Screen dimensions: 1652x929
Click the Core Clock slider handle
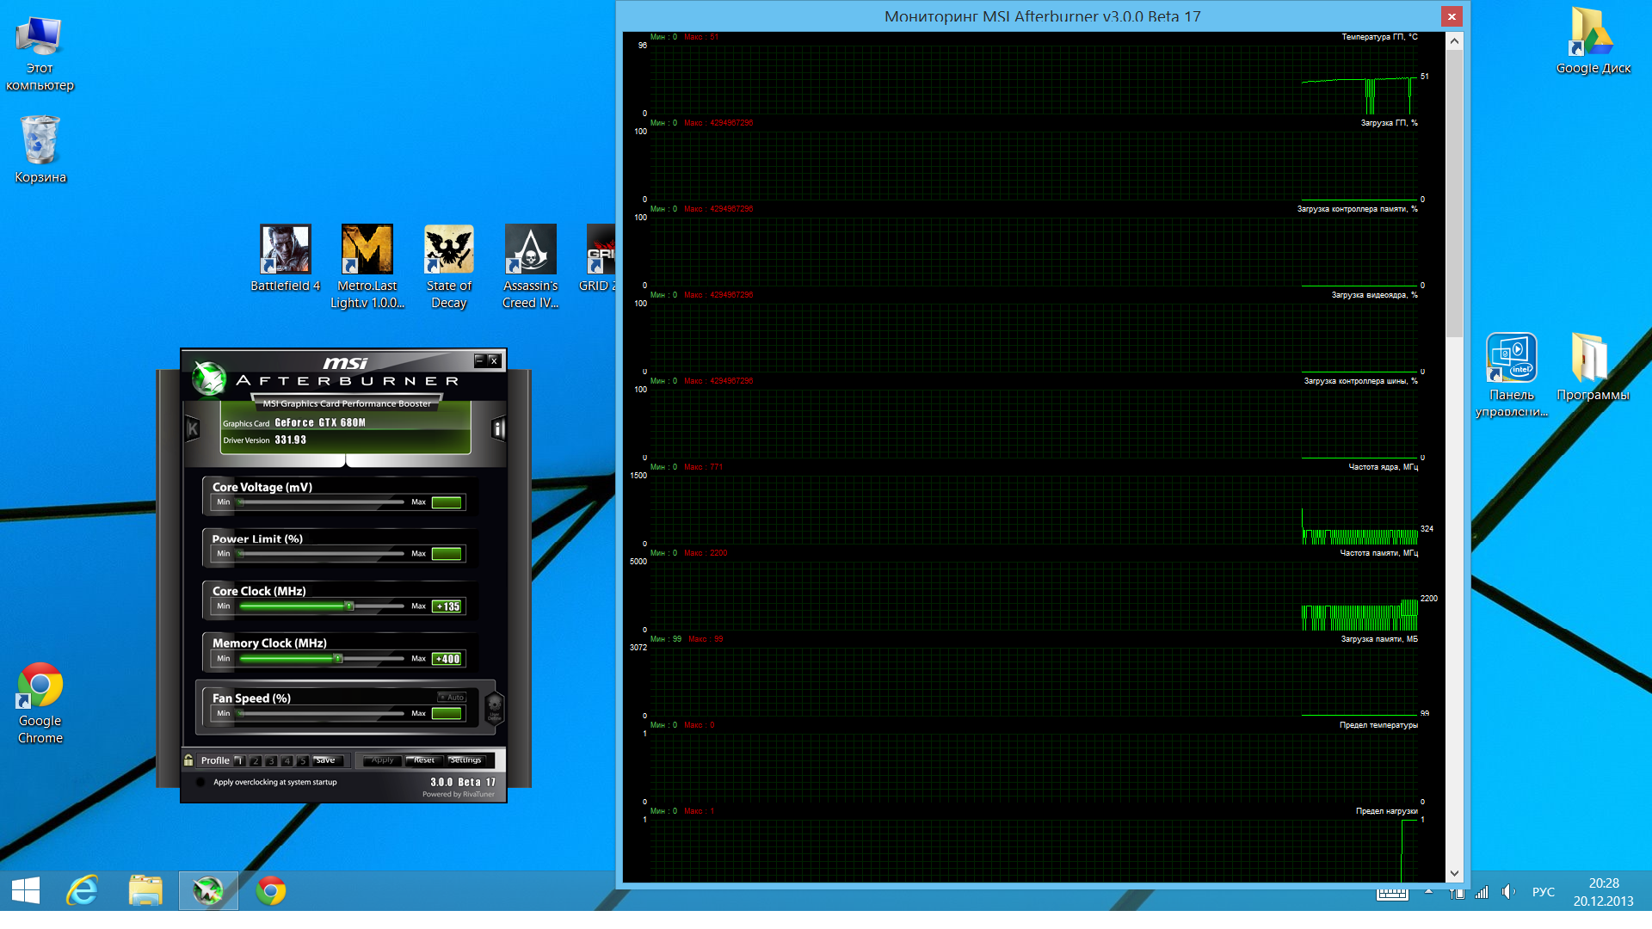point(349,606)
